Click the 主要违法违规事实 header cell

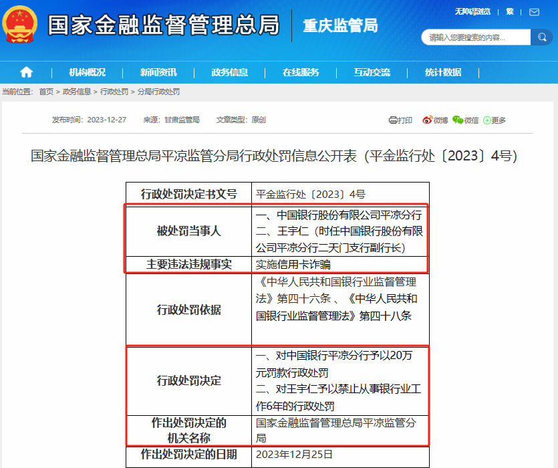tap(189, 264)
